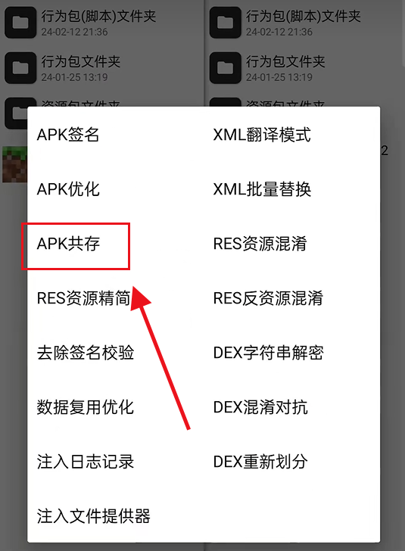This screenshot has width=405, height=551.
Task: Select DEX混淆对抗 item
Action: tap(260, 407)
